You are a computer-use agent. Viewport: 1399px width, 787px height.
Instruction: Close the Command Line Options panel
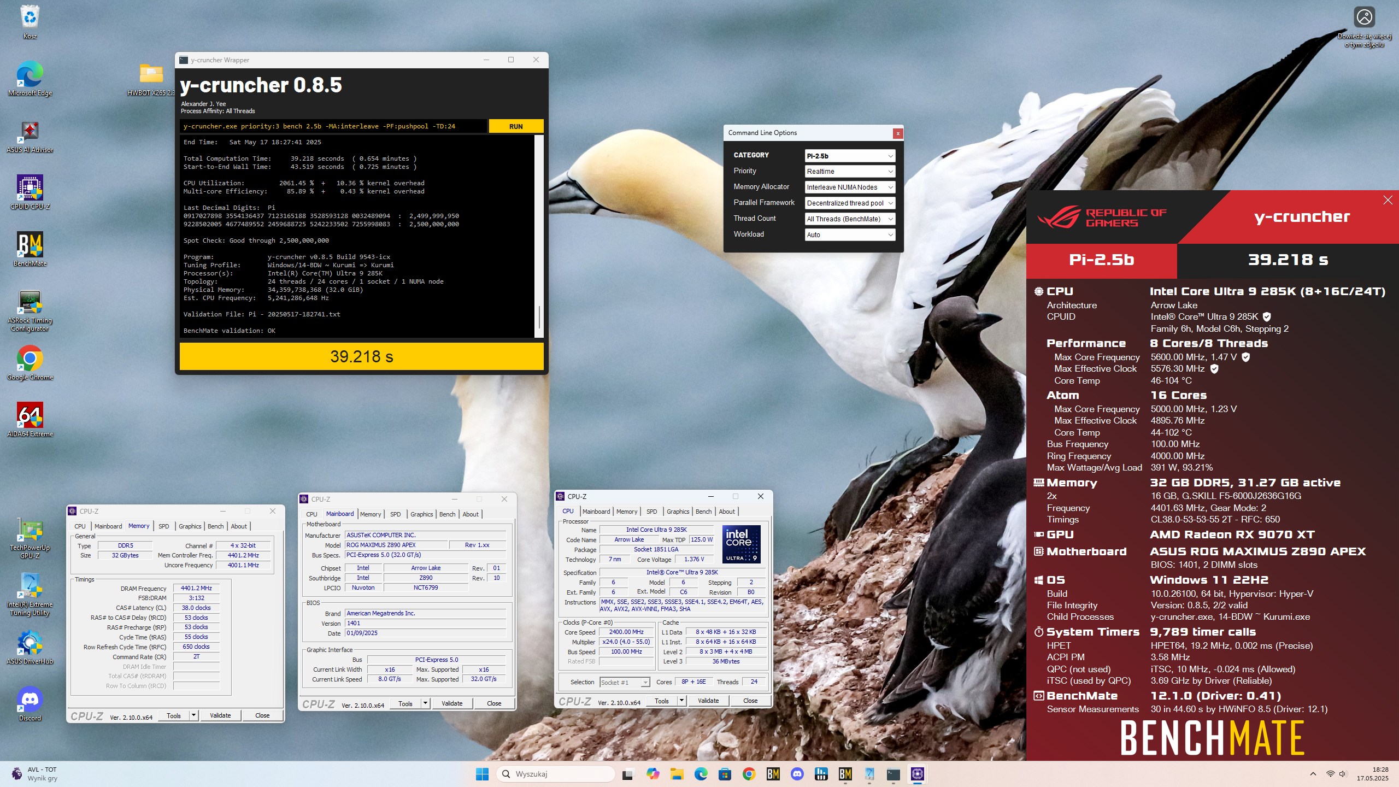click(897, 133)
